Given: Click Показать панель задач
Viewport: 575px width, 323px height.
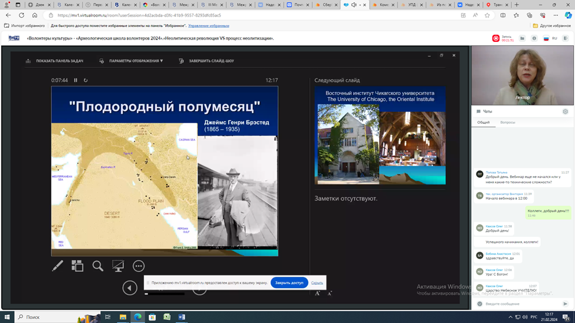Looking at the screenshot, I should click(59, 61).
